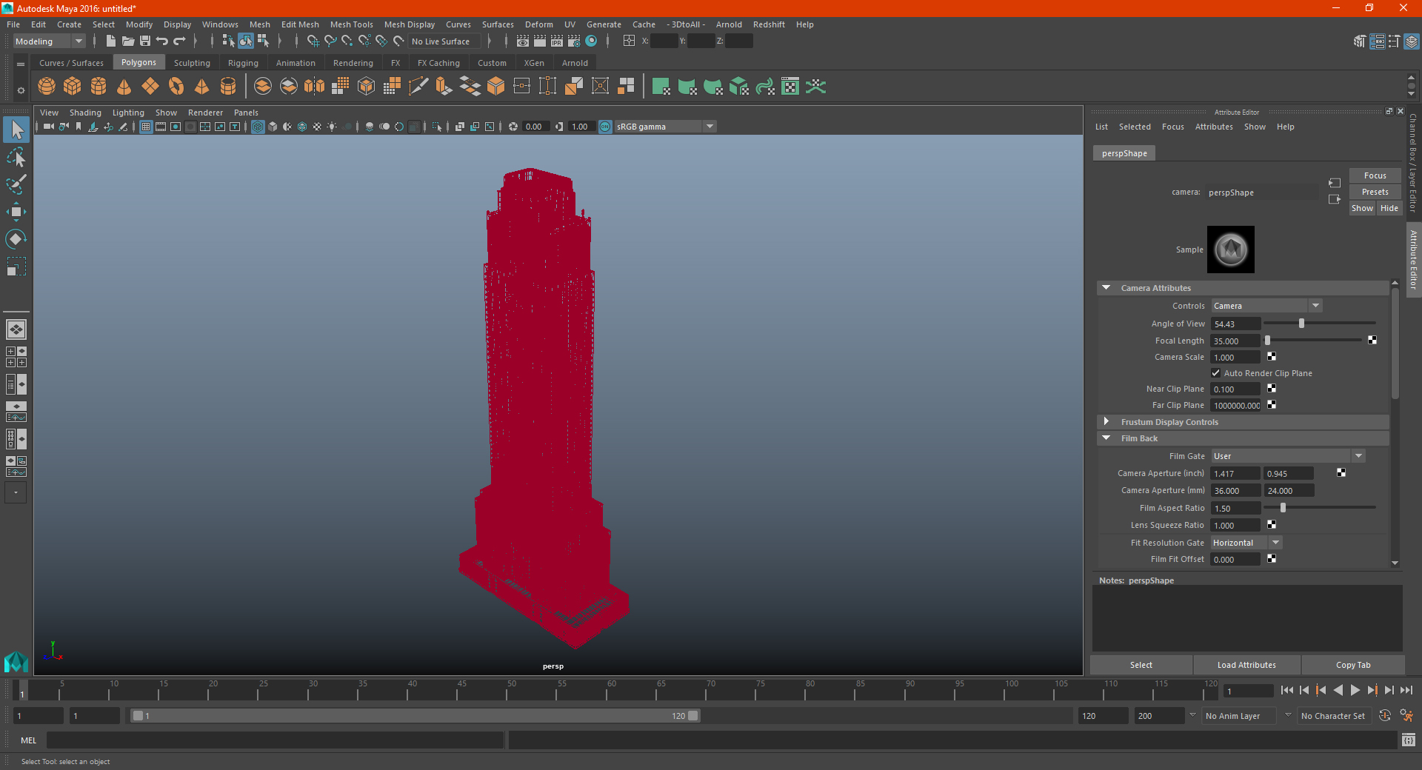This screenshot has height=770, width=1422.
Task: Click the Load Attributes button
Action: click(x=1246, y=665)
